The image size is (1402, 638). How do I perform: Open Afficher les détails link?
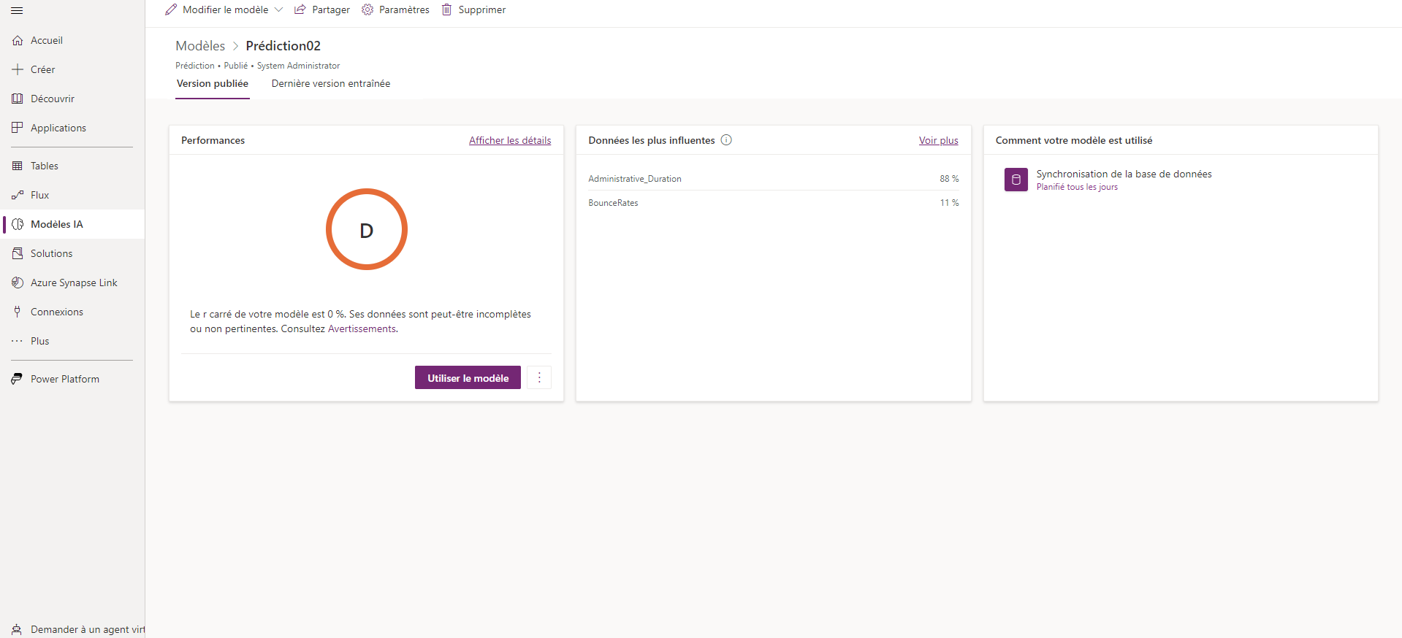pyautogui.click(x=510, y=140)
